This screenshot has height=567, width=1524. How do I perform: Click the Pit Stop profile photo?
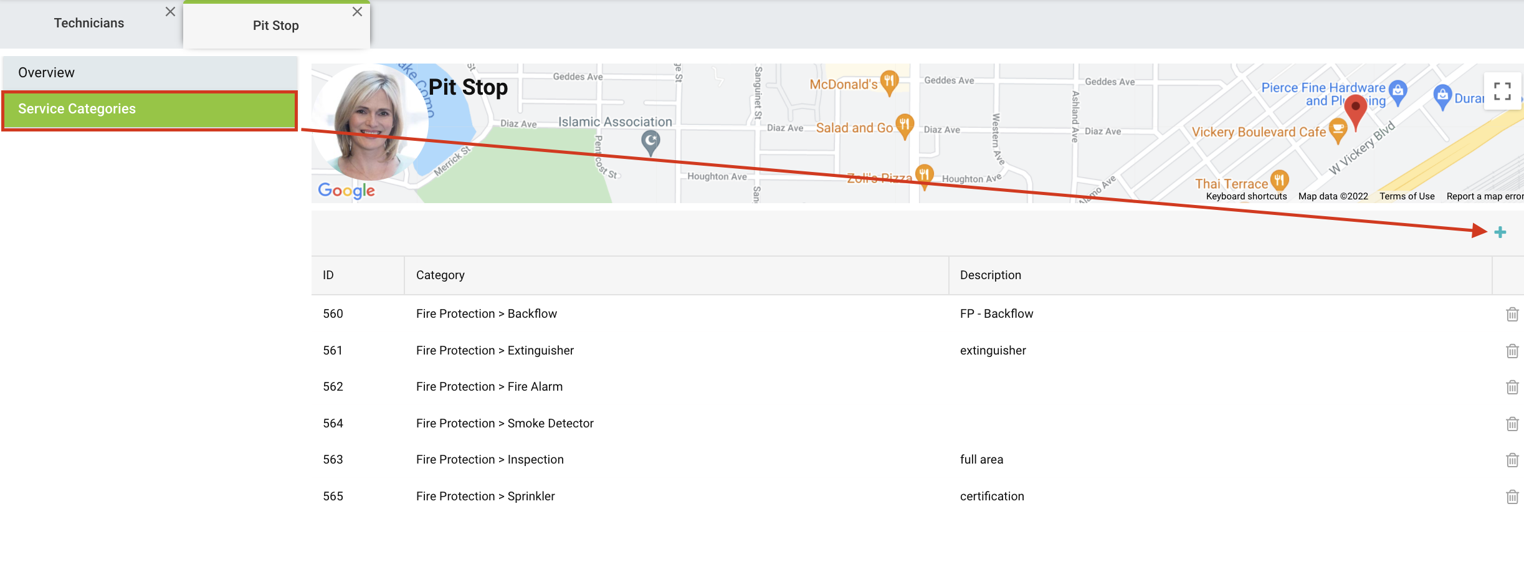pyautogui.click(x=369, y=123)
